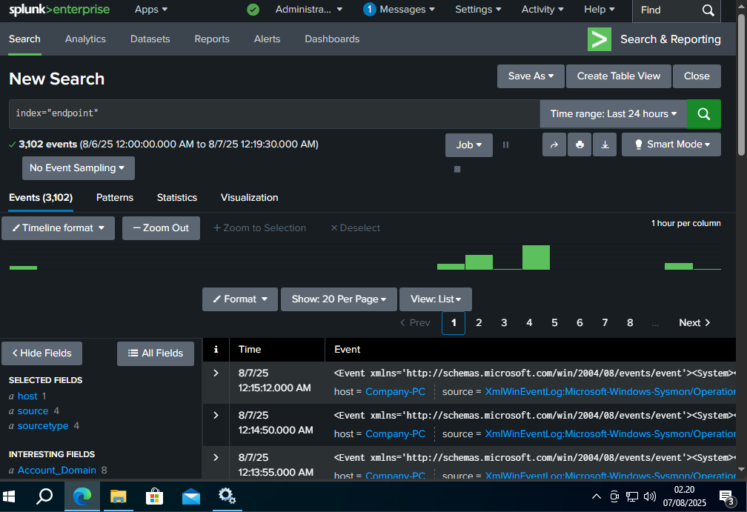Viewport: 747px width, 512px height.
Task: Open the No Event Sampling dropdown
Action: 78,168
